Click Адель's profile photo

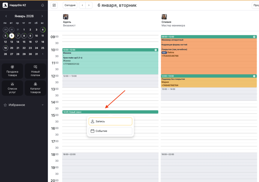(x=66, y=17)
